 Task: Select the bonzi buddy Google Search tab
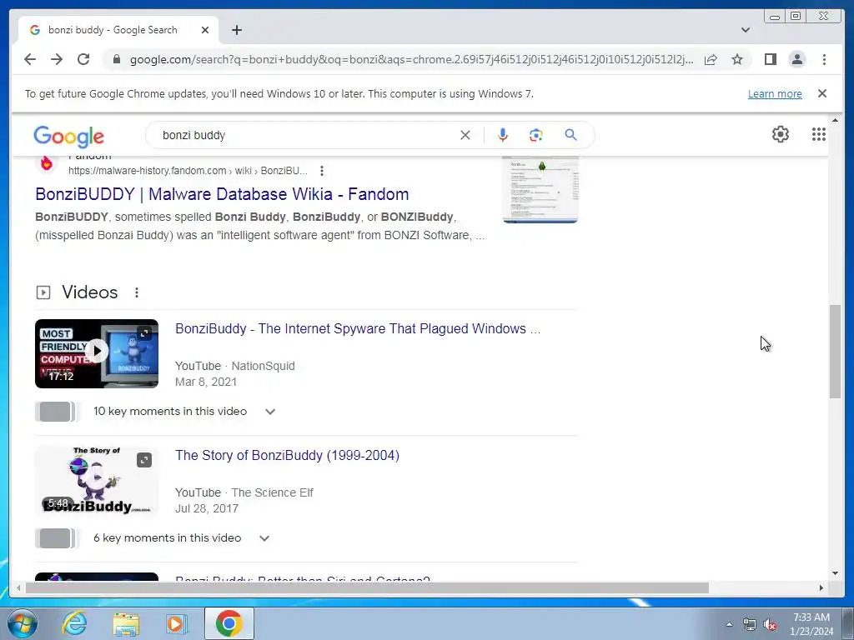tap(118, 30)
